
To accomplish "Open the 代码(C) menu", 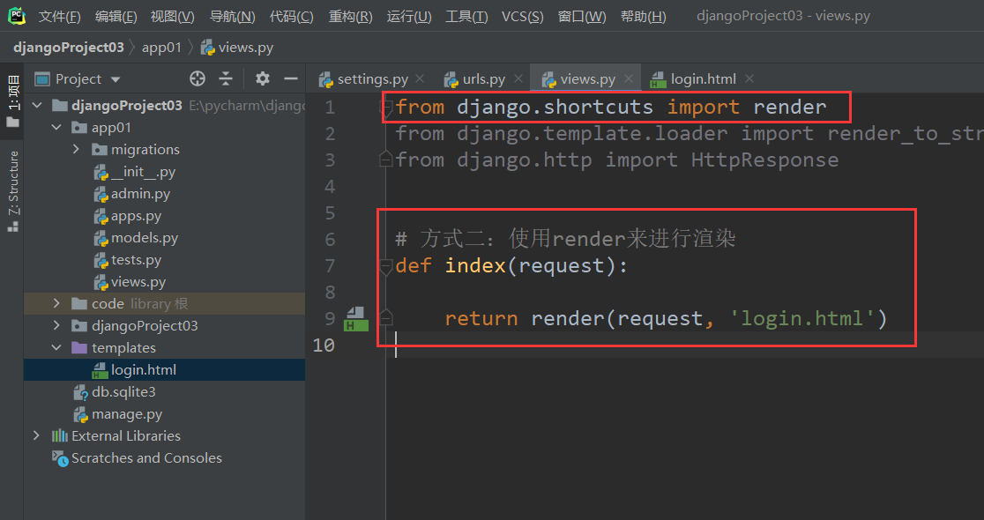I will [x=291, y=17].
